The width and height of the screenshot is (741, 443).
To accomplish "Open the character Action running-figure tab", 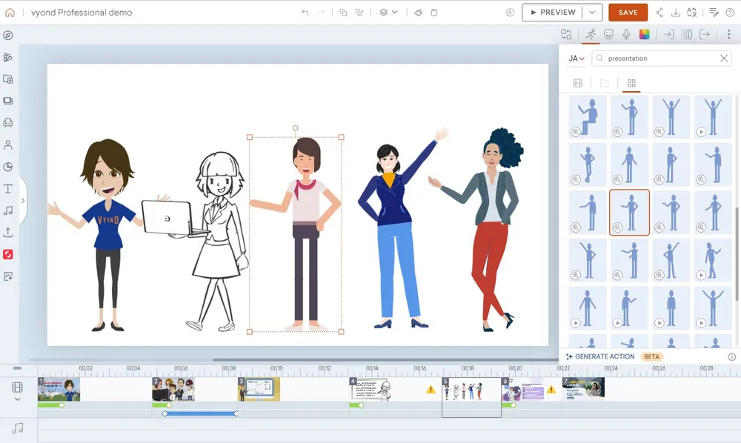I will point(591,34).
